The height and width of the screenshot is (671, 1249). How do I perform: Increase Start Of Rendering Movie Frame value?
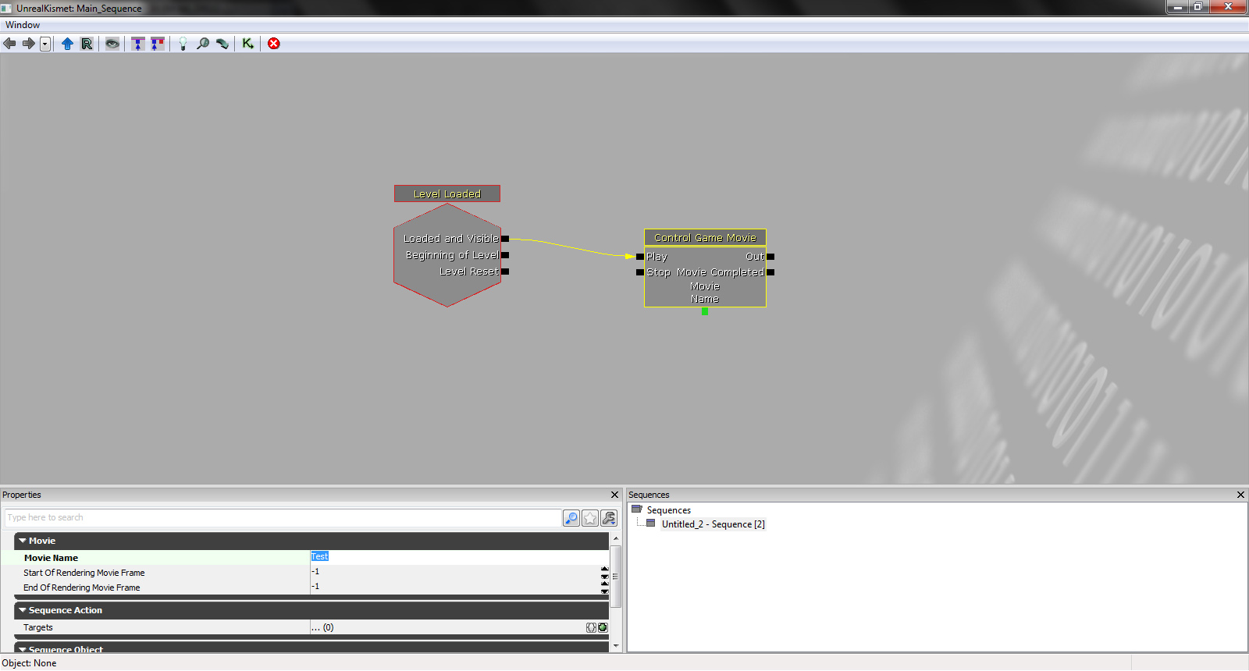point(604,569)
